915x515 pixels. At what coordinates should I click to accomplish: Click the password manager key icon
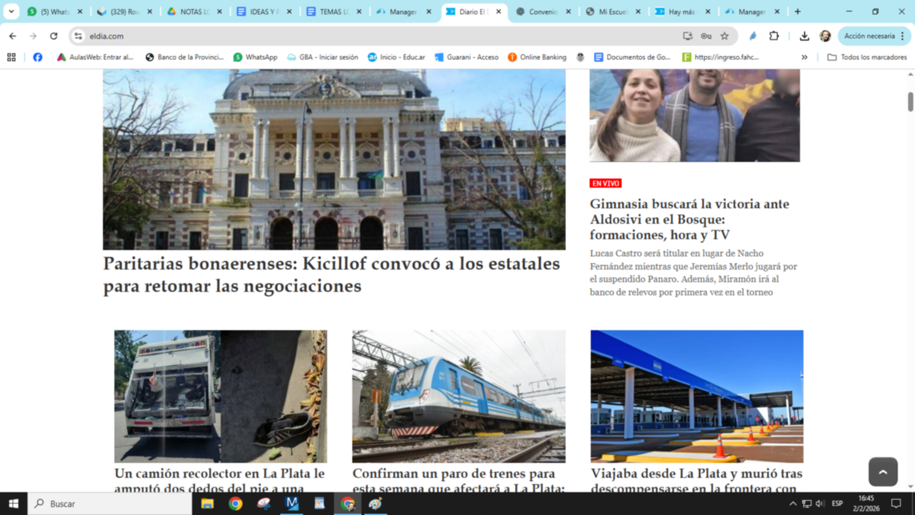click(706, 36)
